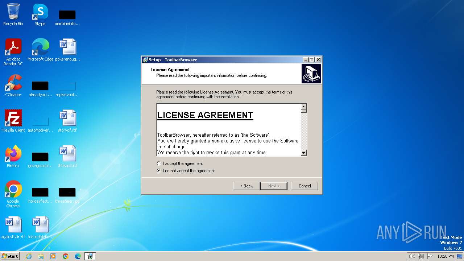Select the machineinfo desktop file
The image size is (464, 261).
click(x=67, y=17)
